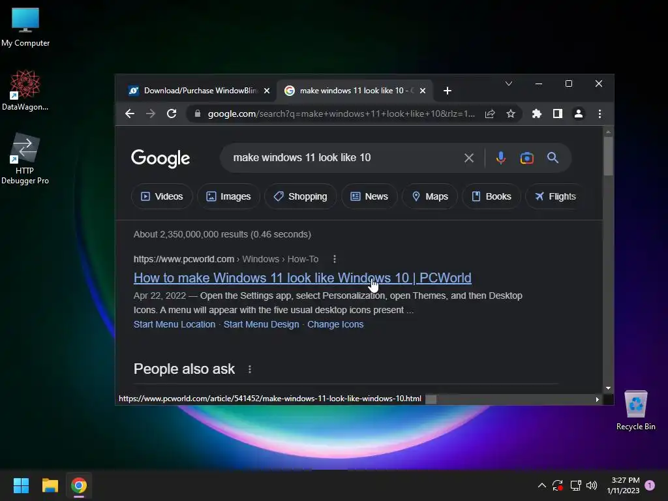Go back with the browser back arrow
The height and width of the screenshot is (501, 668).
(130, 114)
